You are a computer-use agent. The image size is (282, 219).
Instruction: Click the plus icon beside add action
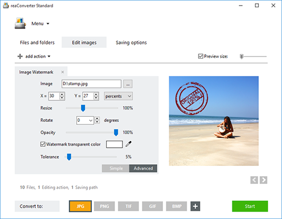[x=20, y=56]
